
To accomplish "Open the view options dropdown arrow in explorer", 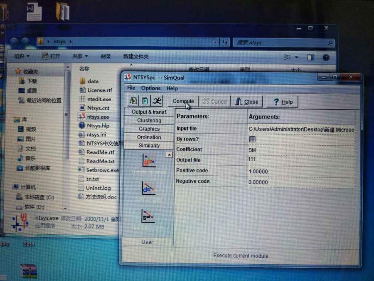I will 296,57.
